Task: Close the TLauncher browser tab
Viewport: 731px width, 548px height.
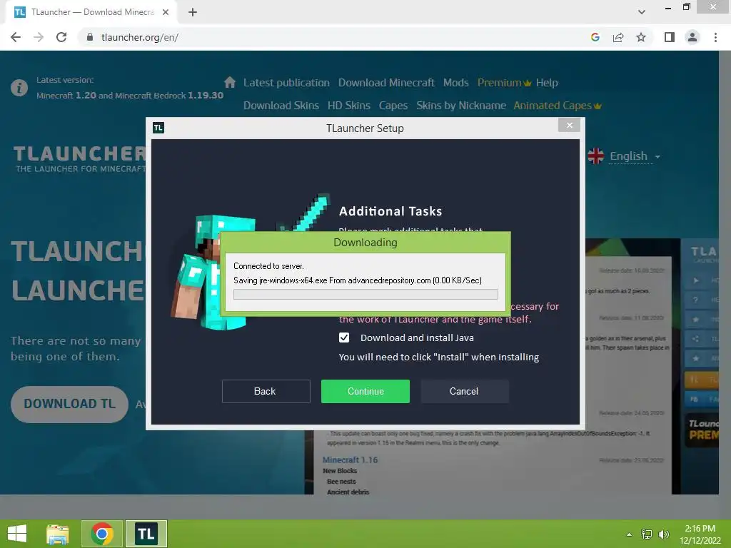Action: (x=166, y=12)
